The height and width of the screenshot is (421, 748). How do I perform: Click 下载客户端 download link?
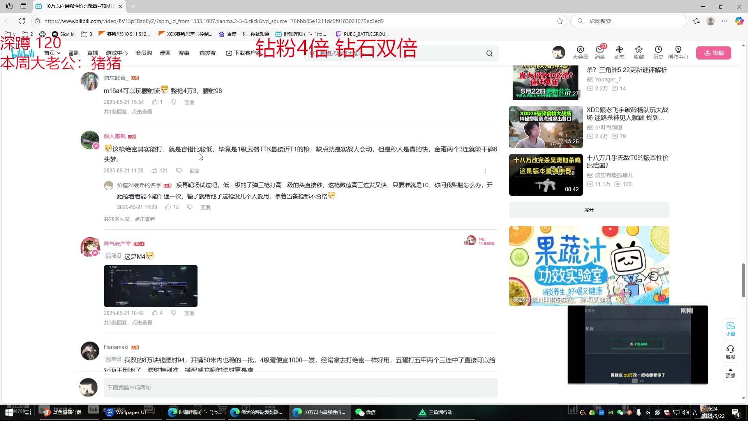point(243,53)
